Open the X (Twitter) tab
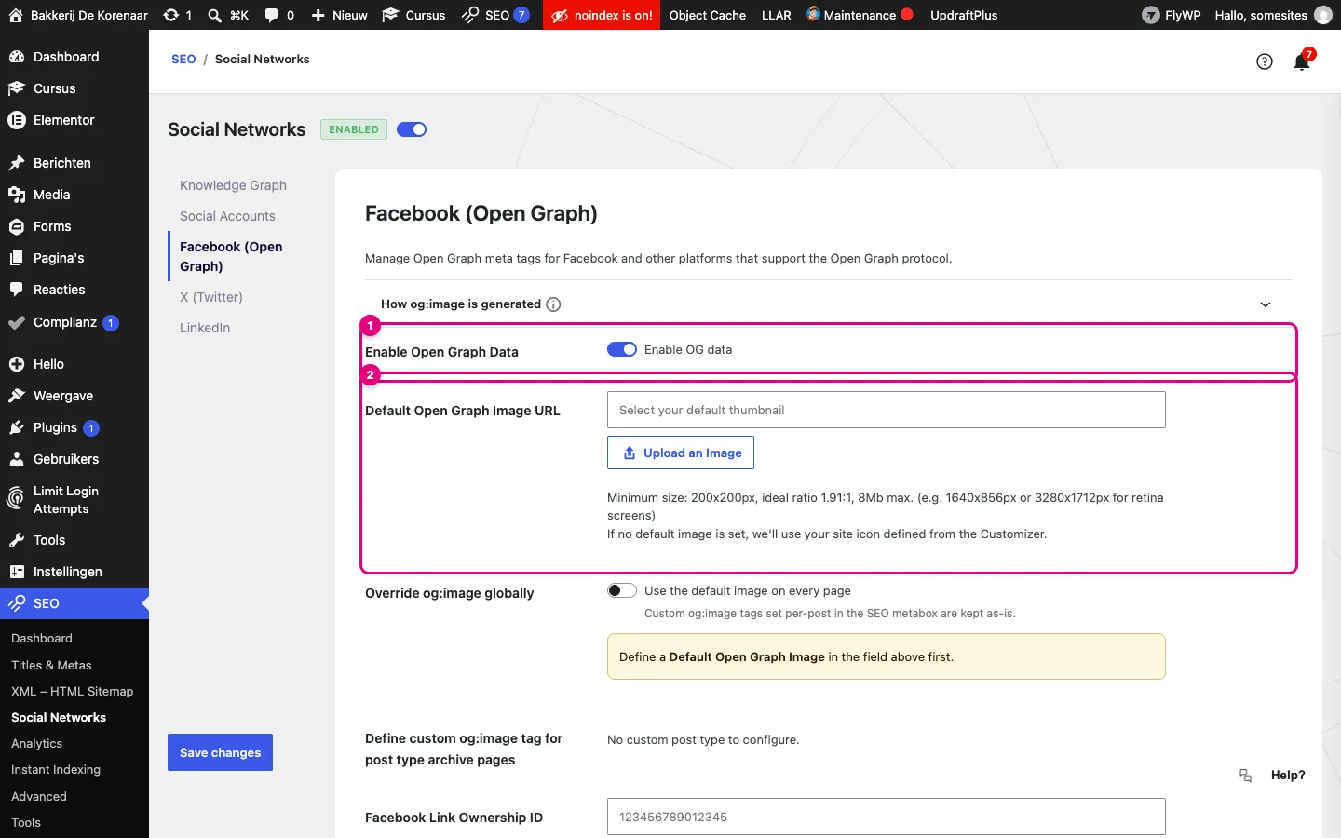 pyautogui.click(x=211, y=297)
